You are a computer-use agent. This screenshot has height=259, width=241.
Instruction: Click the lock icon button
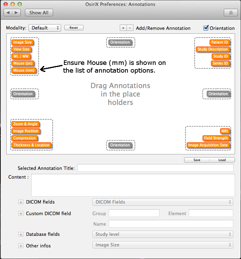(231, 13)
